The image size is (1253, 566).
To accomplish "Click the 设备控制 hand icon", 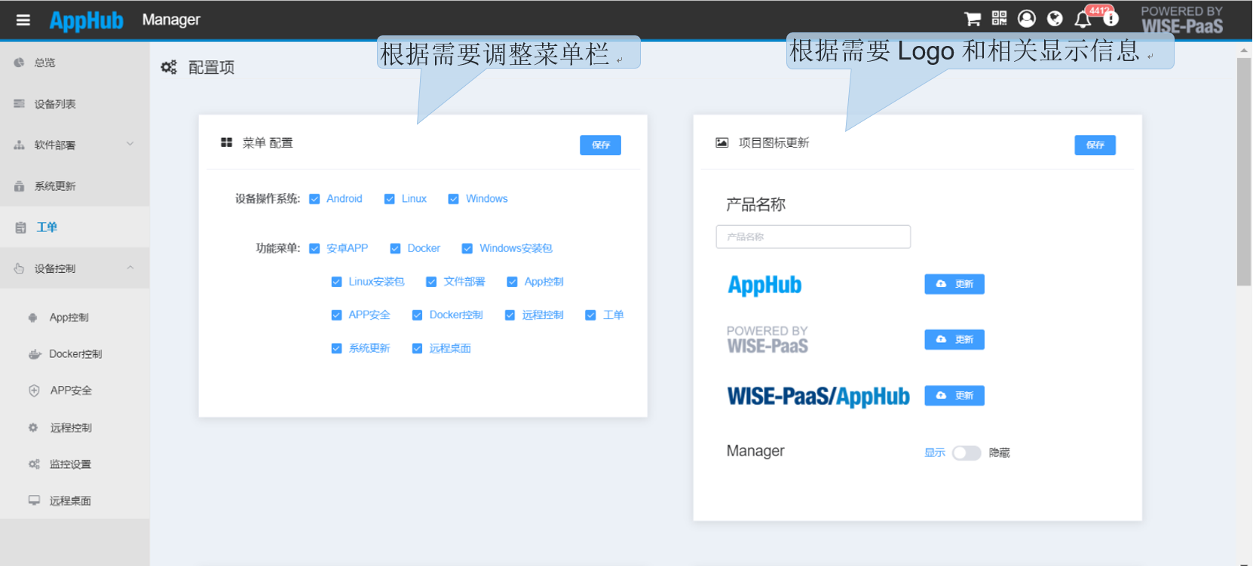I will coord(19,268).
